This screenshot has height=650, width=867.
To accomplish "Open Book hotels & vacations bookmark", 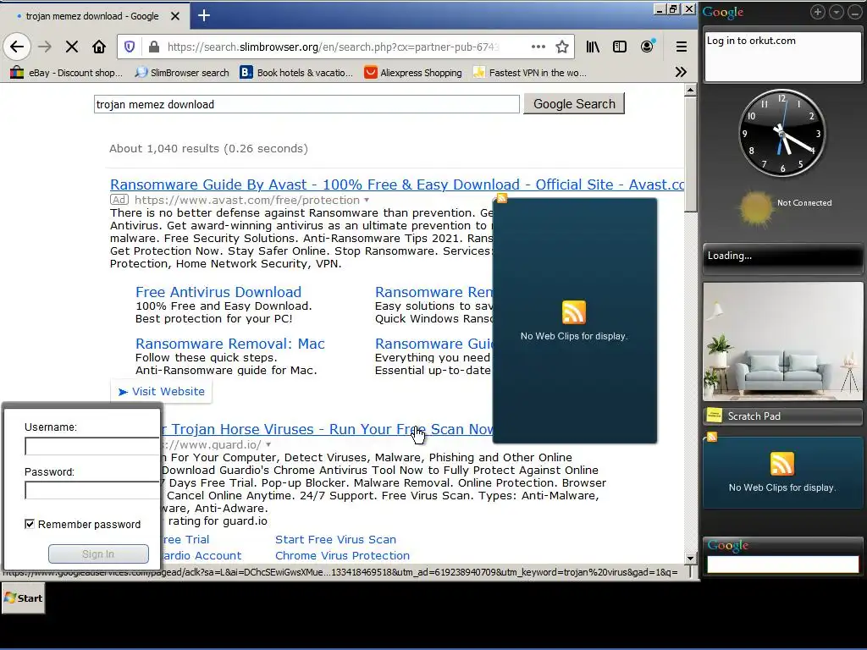I will (296, 73).
